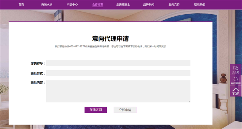Viewport: 242px width, 129px height.
Task: Open 走进嘉丽士 from the nav bar
Action: pos(123,5)
